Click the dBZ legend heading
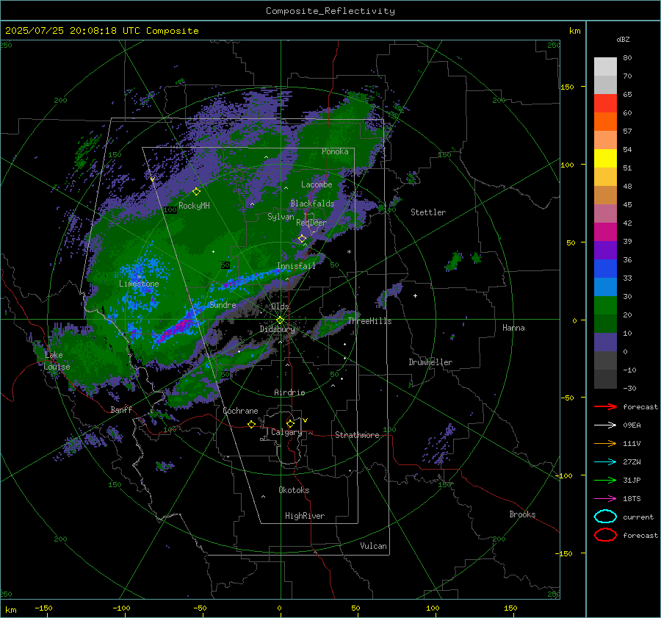Screen dimensions: 661x618 623,39
